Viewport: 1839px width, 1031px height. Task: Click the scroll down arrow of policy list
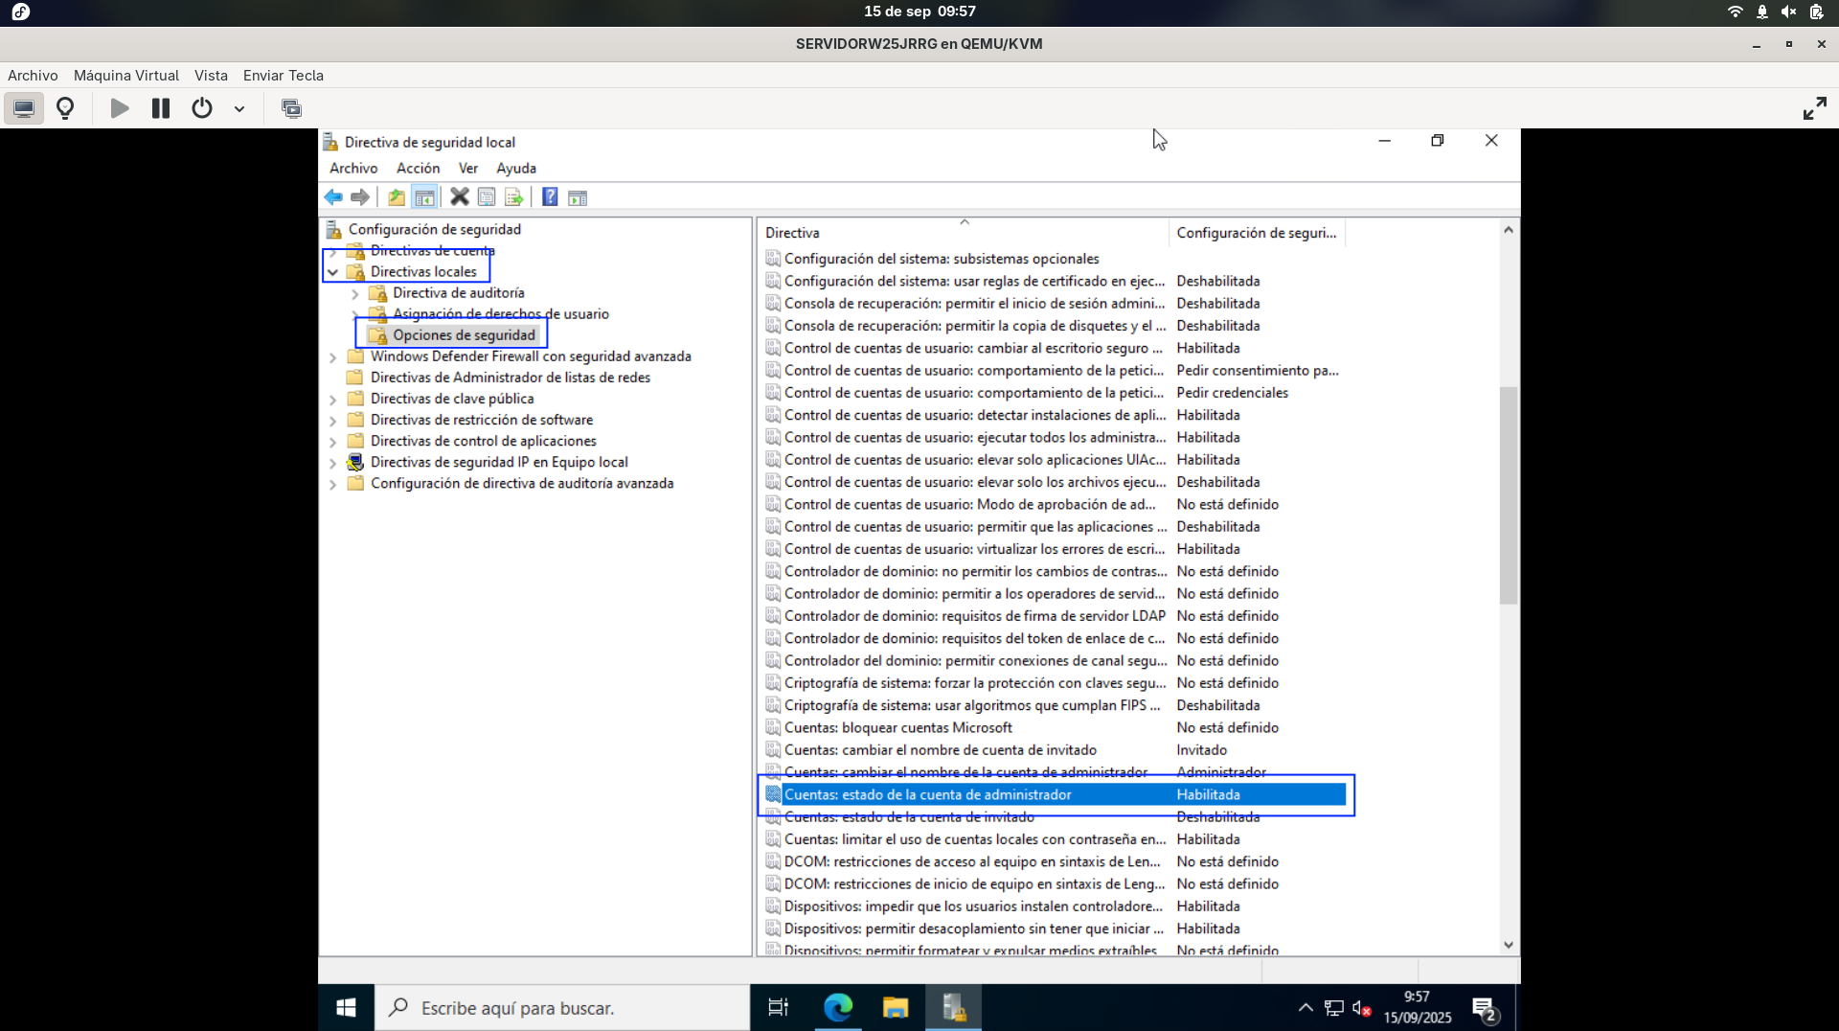pyautogui.click(x=1509, y=945)
